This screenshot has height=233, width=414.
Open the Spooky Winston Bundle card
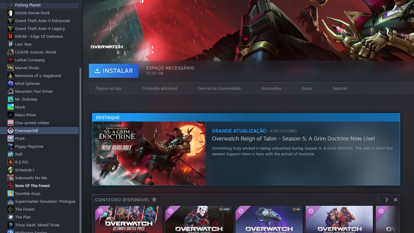click(339, 219)
